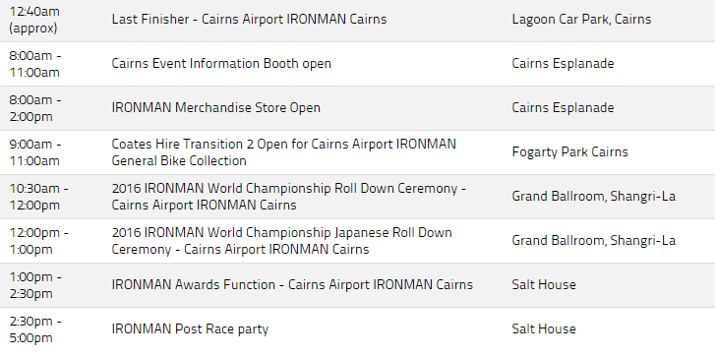Select IRONMAN Awards Function entry
The image size is (715, 357).
tap(292, 284)
